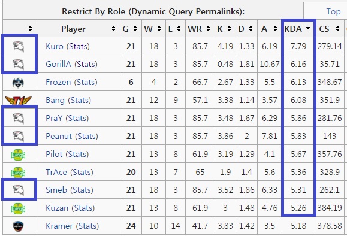Sort table by Player column
This screenshot has width=347, height=236.
pos(113,29)
